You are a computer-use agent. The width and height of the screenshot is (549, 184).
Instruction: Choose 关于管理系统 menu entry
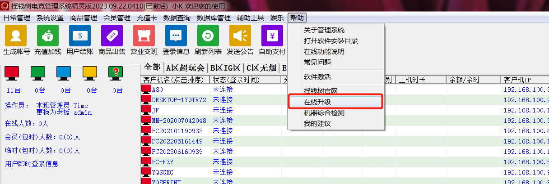click(324, 30)
